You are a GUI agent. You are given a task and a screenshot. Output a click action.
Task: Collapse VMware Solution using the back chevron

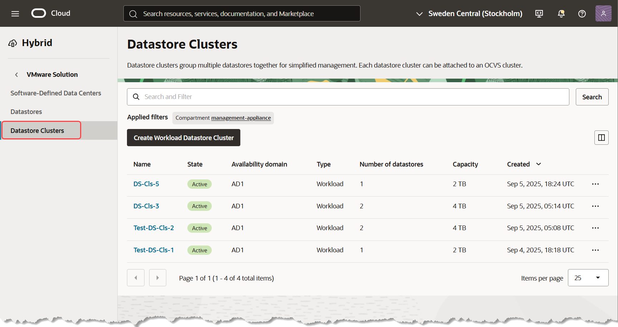(x=16, y=74)
